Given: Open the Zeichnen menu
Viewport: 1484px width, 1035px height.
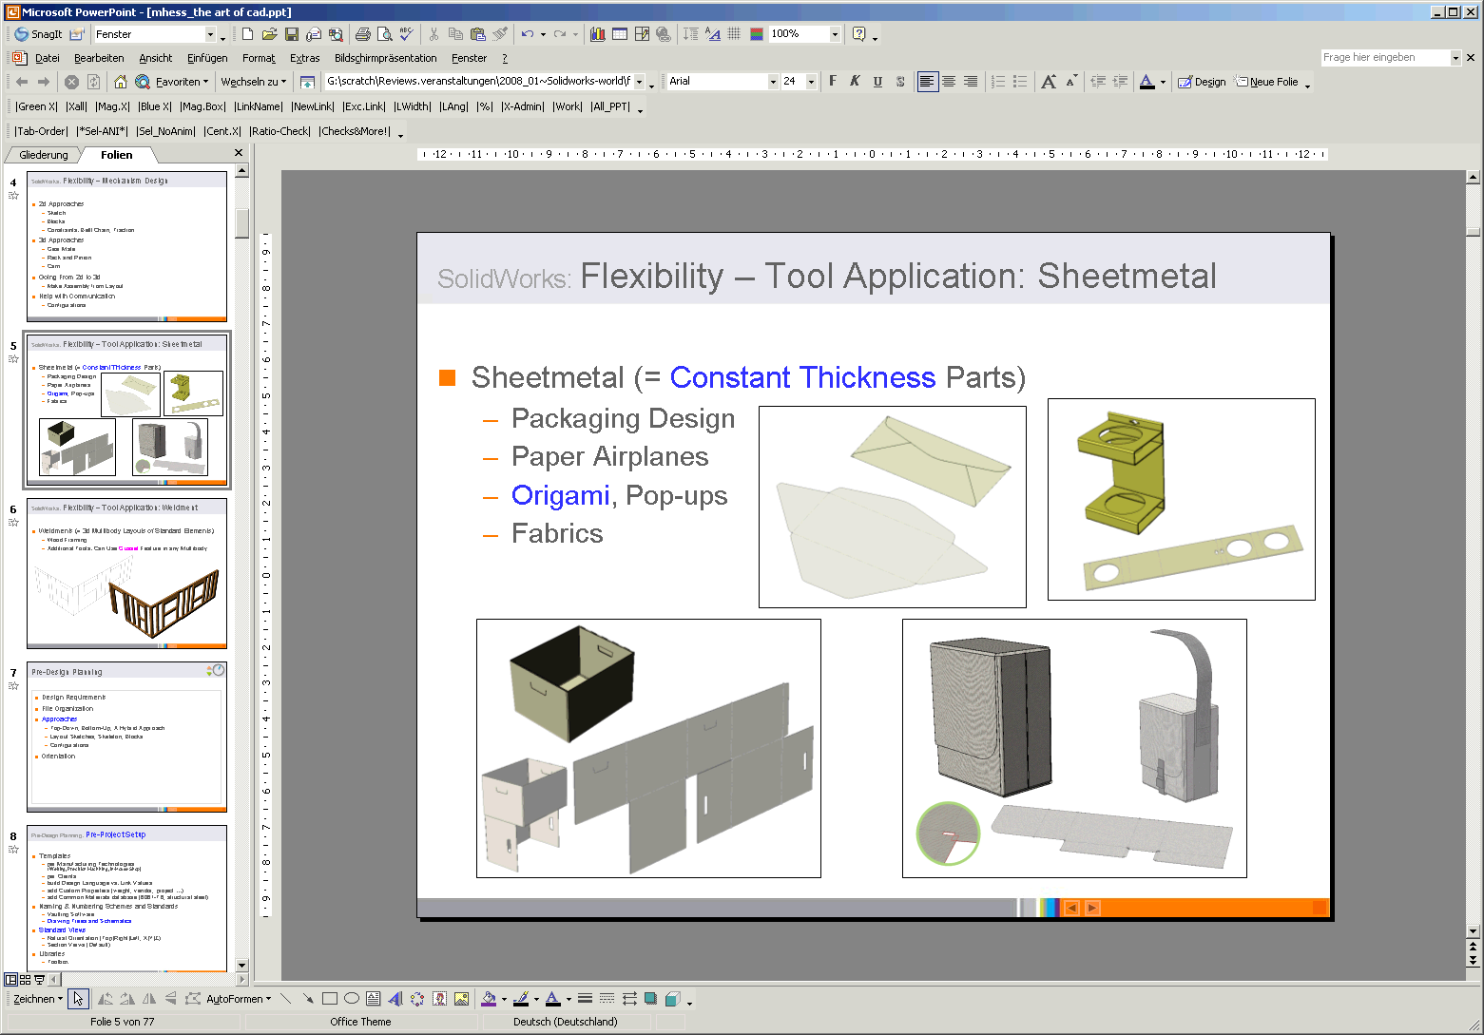Looking at the screenshot, I should (x=38, y=999).
